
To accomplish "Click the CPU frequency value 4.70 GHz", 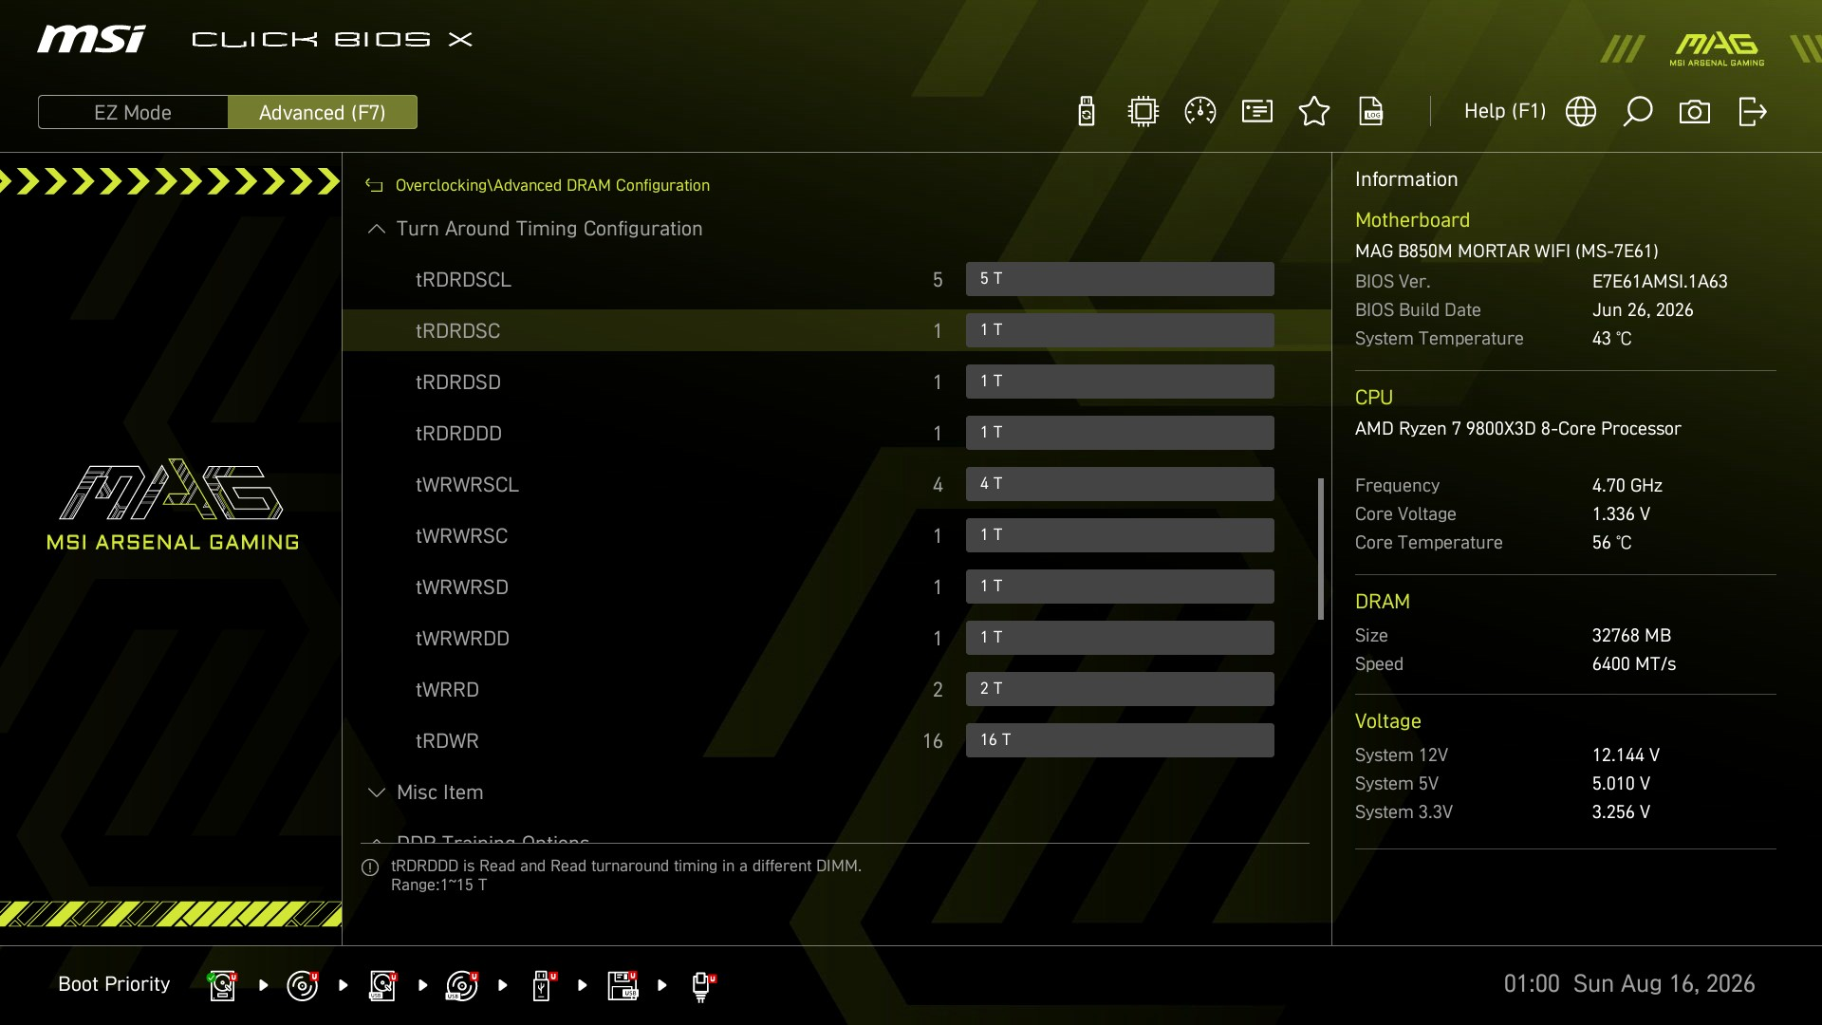I will click(1627, 486).
